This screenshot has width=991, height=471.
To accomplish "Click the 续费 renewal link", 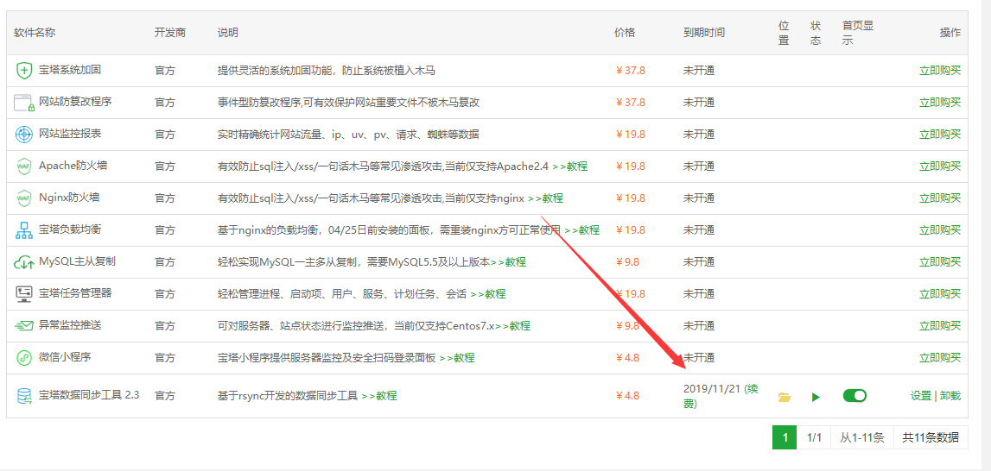I will [721, 397].
